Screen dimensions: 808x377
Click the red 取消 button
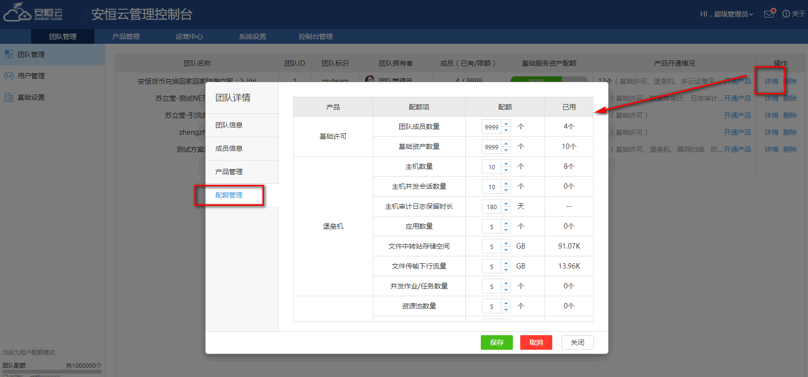click(x=536, y=342)
